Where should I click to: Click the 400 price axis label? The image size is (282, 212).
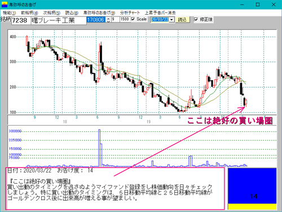[x=13, y=37]
